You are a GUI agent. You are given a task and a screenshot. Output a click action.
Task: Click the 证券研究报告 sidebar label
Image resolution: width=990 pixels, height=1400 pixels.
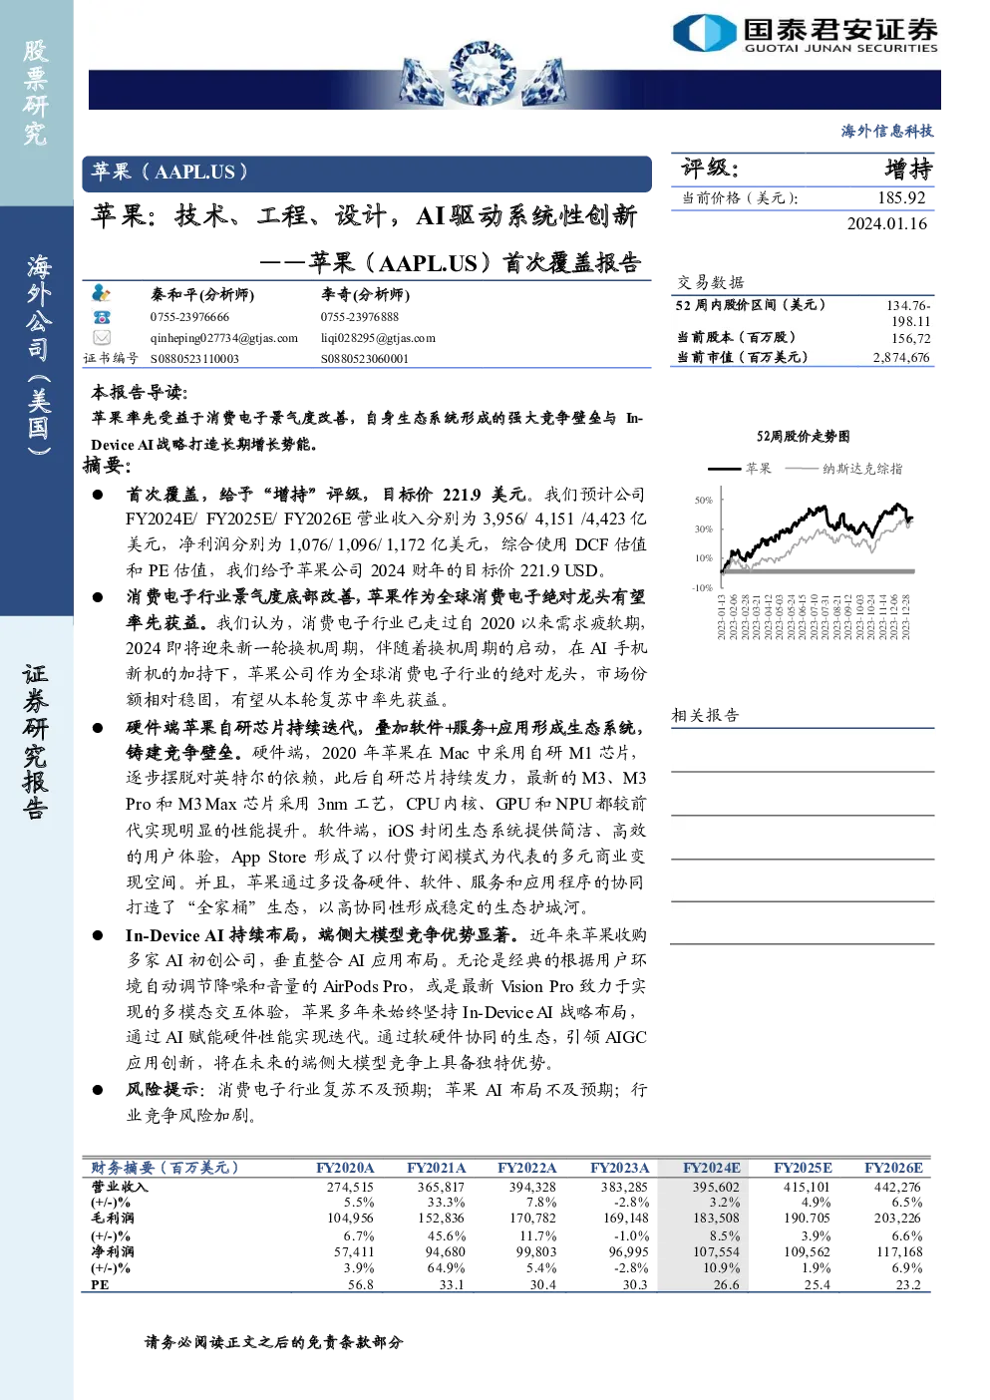click(x=36, y=741)
